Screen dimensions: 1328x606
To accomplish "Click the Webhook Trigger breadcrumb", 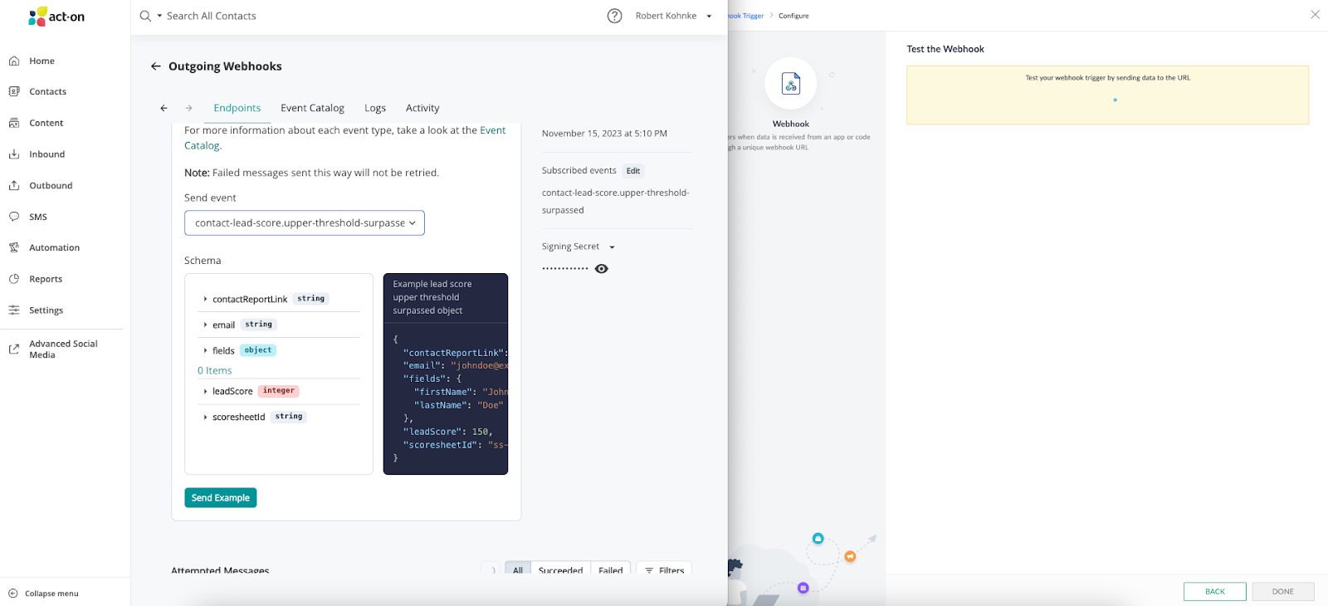I will (745, 16).
